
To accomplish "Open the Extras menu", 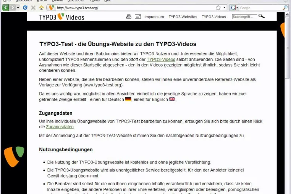I will [x=95, y=1].
